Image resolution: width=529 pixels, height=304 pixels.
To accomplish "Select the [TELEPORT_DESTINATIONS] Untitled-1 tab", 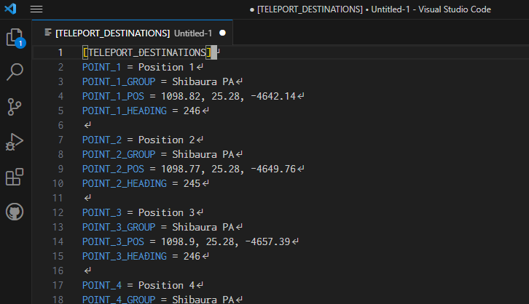I will pos(133,33).
